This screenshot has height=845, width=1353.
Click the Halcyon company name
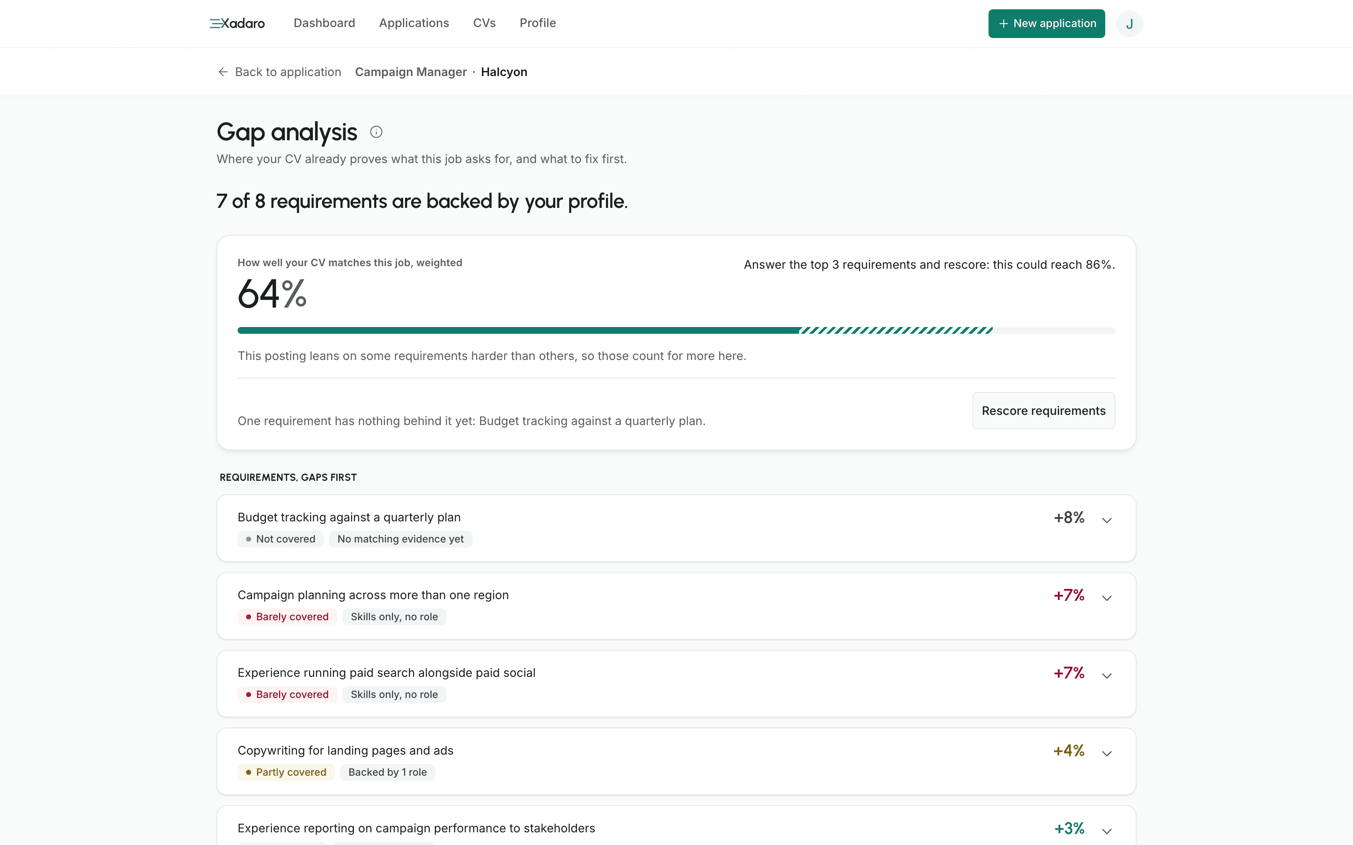click(x=504, y=72)
